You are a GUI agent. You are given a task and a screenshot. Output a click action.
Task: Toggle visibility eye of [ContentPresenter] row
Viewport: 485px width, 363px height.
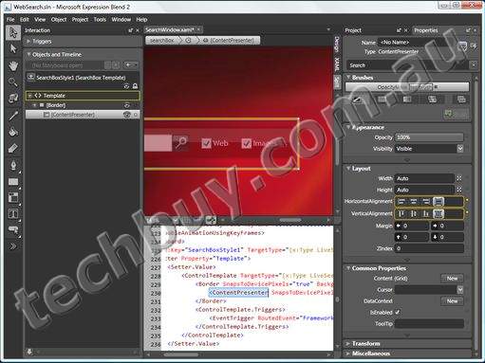(127, 115)
